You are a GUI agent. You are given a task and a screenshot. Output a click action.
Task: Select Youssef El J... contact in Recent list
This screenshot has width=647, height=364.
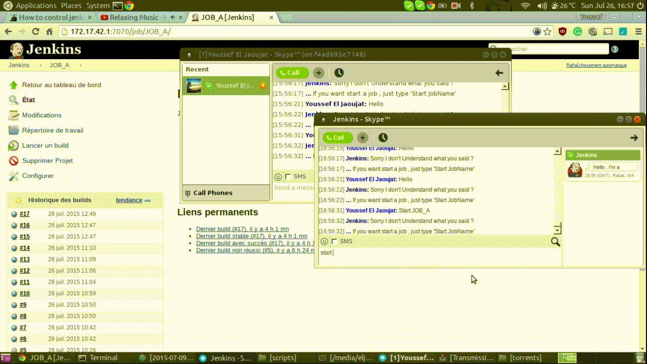point(226,85)
